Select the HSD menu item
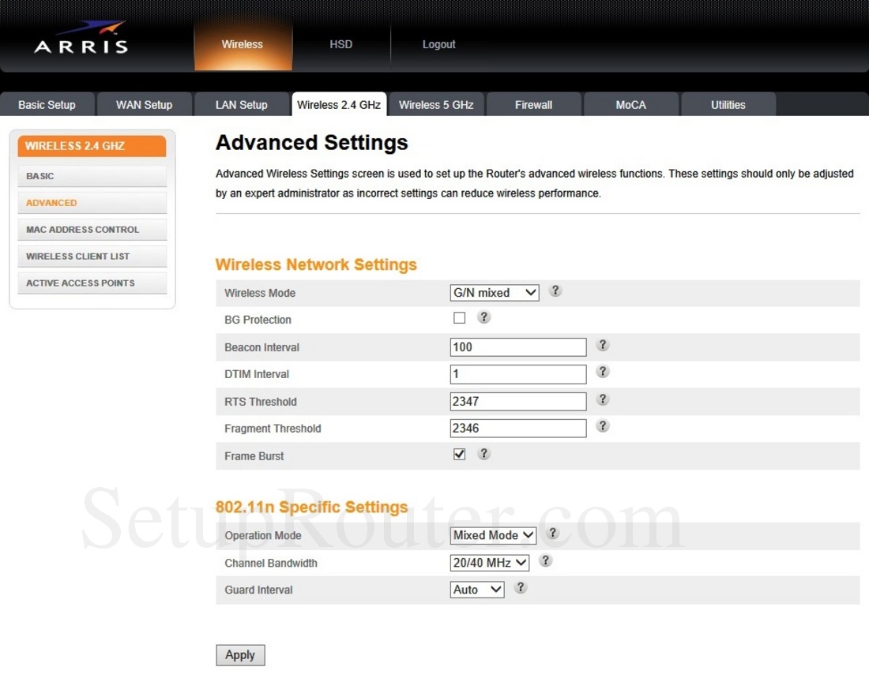869x682 pixels. pos(340,44)
